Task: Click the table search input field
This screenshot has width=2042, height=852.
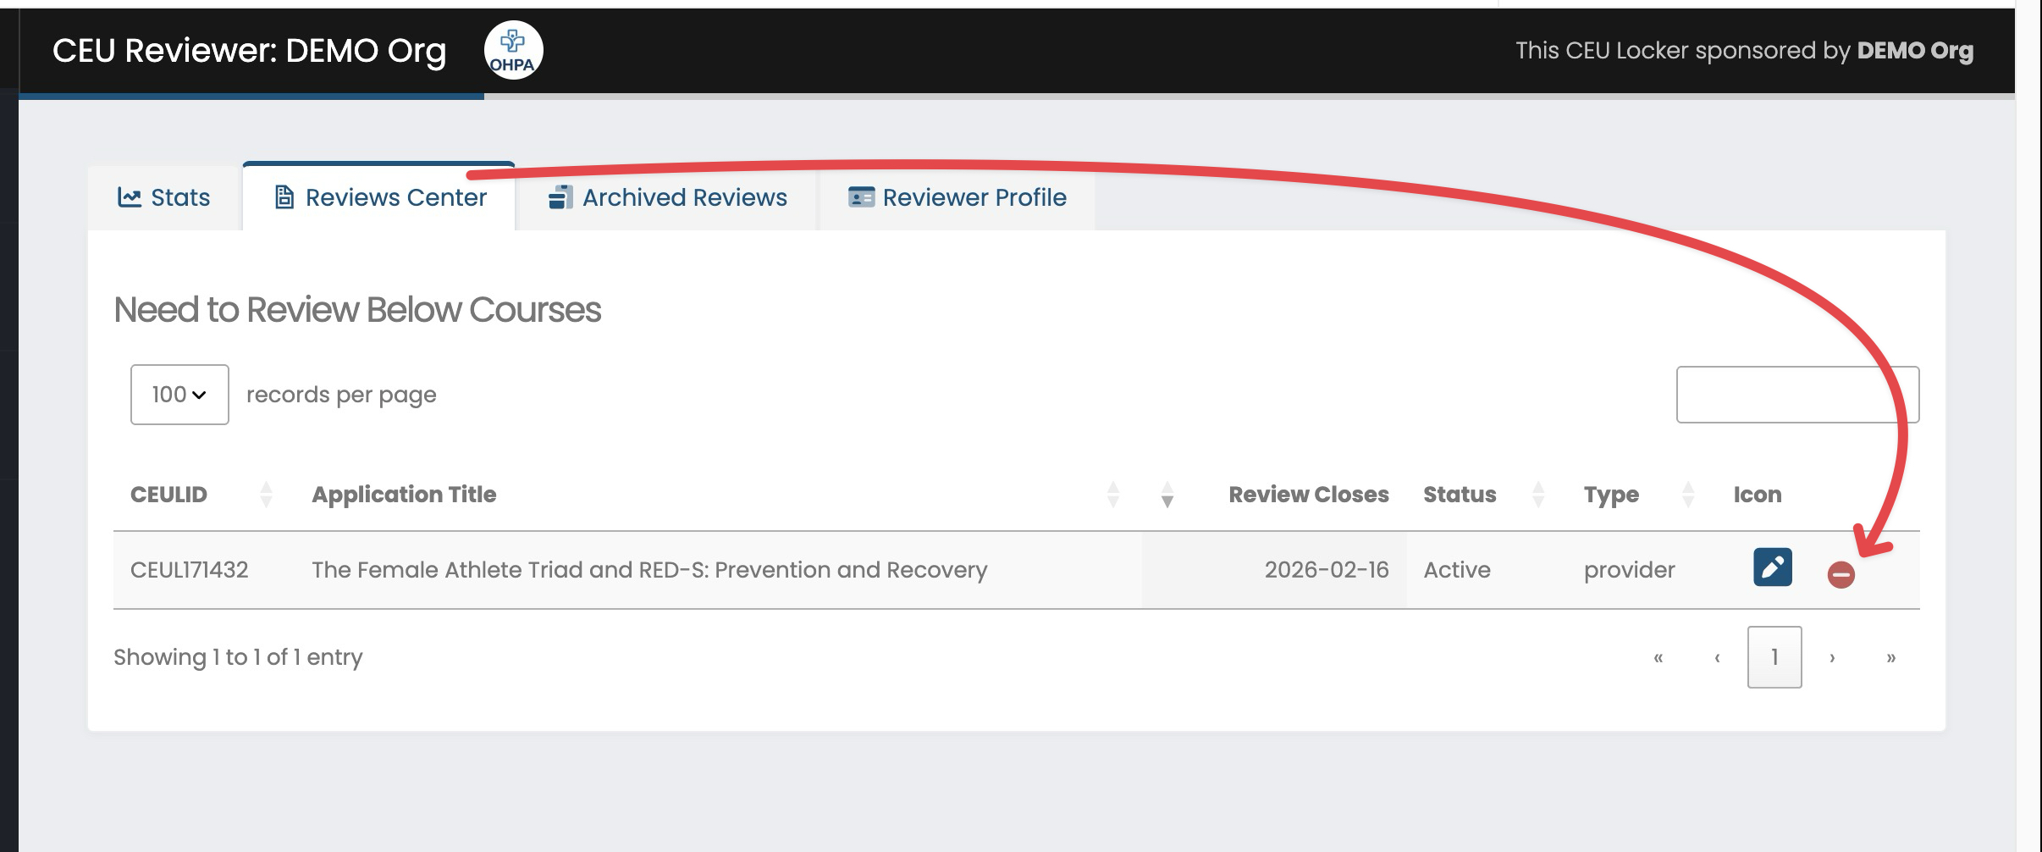Action: (x=1796, y=395)
